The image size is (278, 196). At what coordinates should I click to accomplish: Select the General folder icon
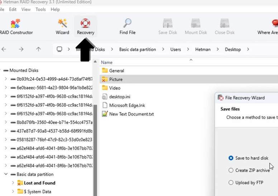coord(105,70)
